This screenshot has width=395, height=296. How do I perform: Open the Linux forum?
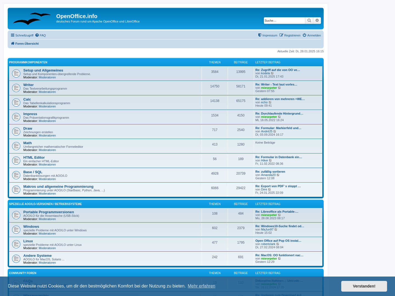[28, 241]
